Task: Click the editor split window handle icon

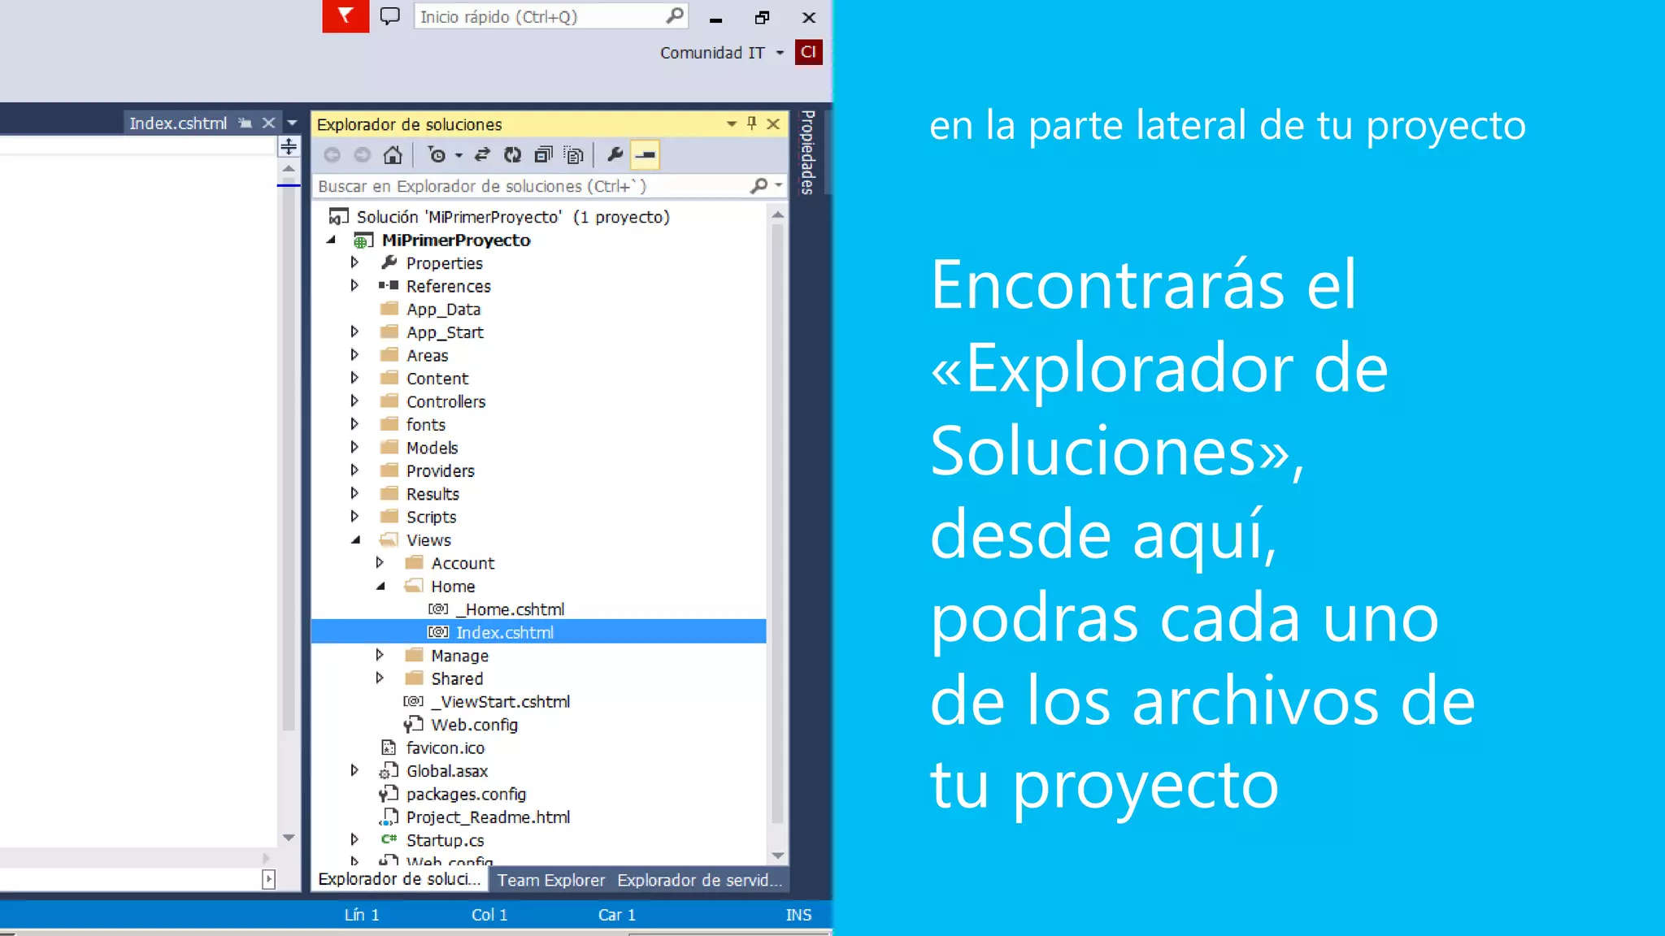Action: click(x=289, y=146)
